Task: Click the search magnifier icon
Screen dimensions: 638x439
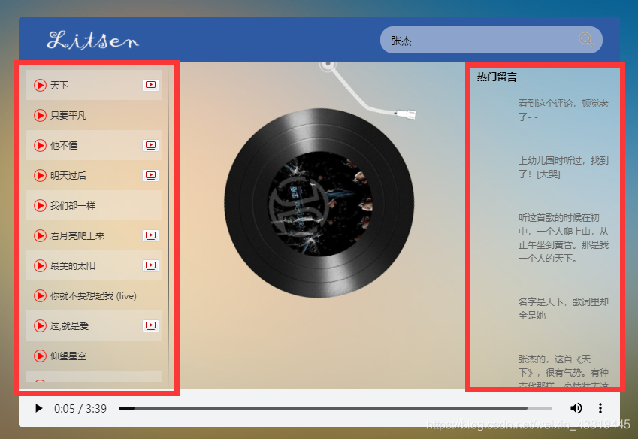Action: click(x=586, y=39)
